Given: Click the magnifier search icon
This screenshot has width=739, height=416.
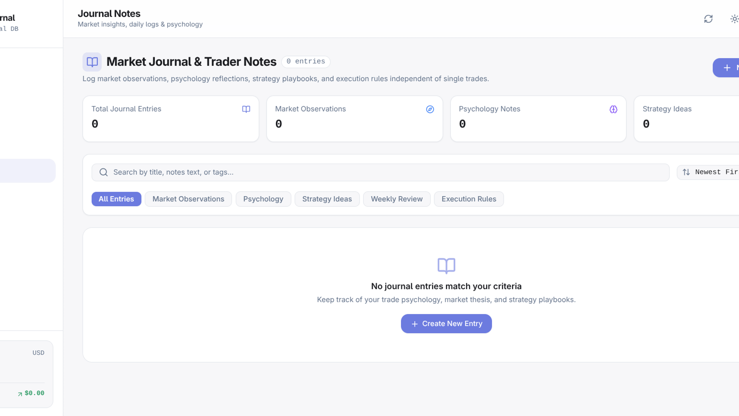Looking at the screenshot, I should coord(104,172).
